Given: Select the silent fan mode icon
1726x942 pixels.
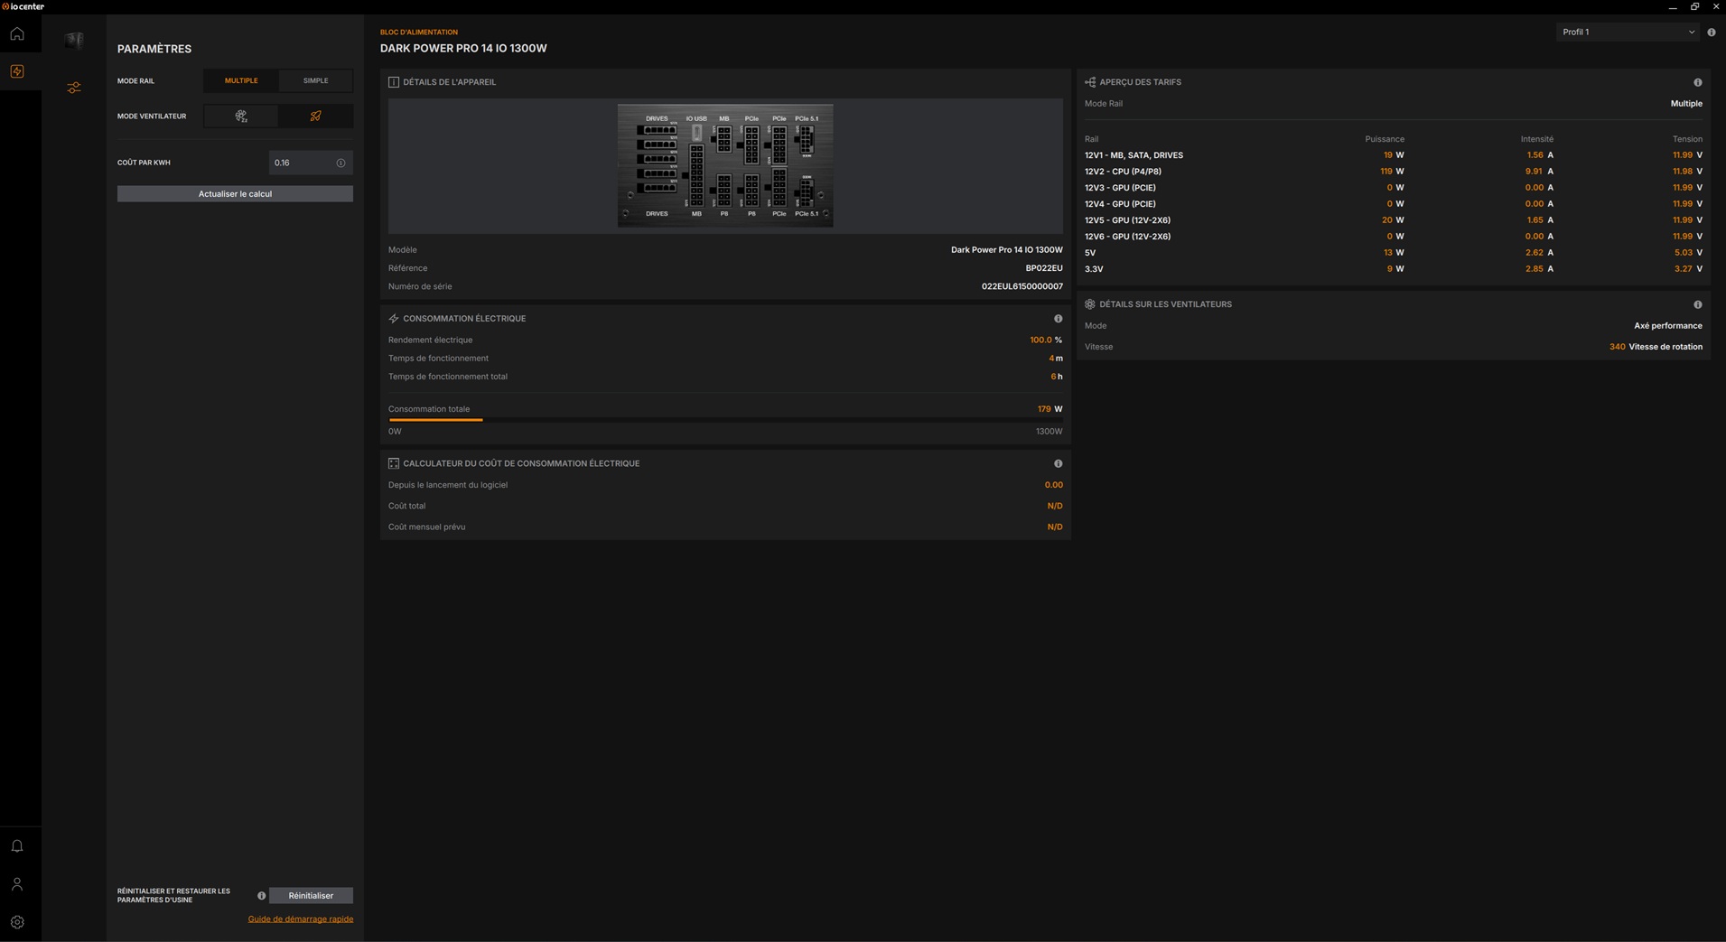Looking at the screenshot, I should click(x=241, y=117).
